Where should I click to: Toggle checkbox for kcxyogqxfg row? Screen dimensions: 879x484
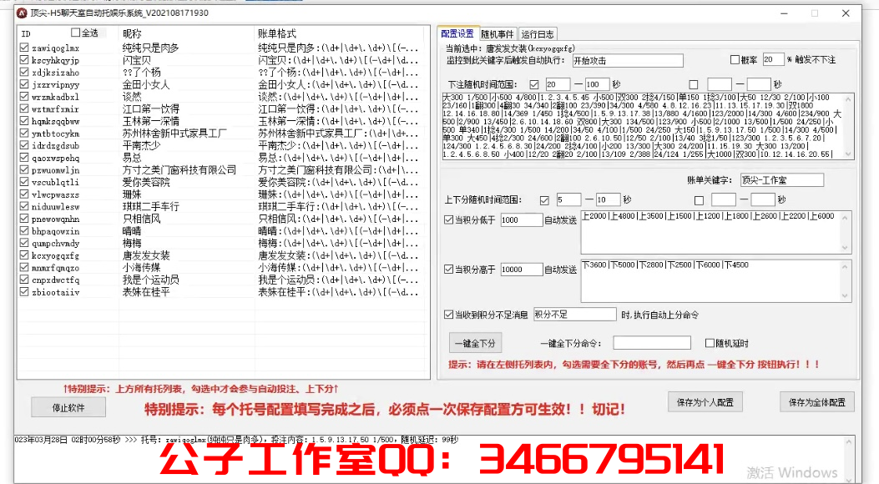pyautogui.click(x=24, y=255)
